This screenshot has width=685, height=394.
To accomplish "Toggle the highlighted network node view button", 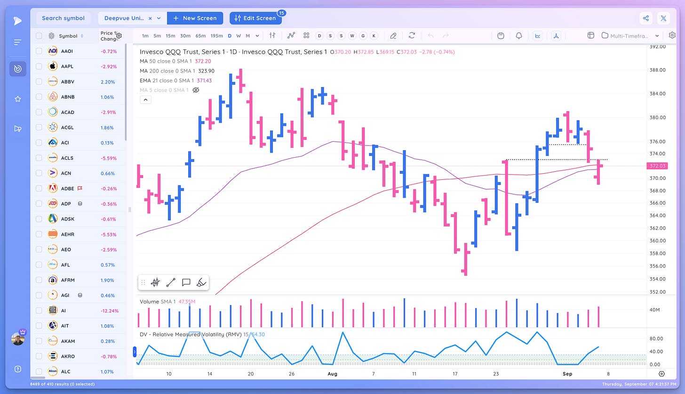I will [556, 35].
